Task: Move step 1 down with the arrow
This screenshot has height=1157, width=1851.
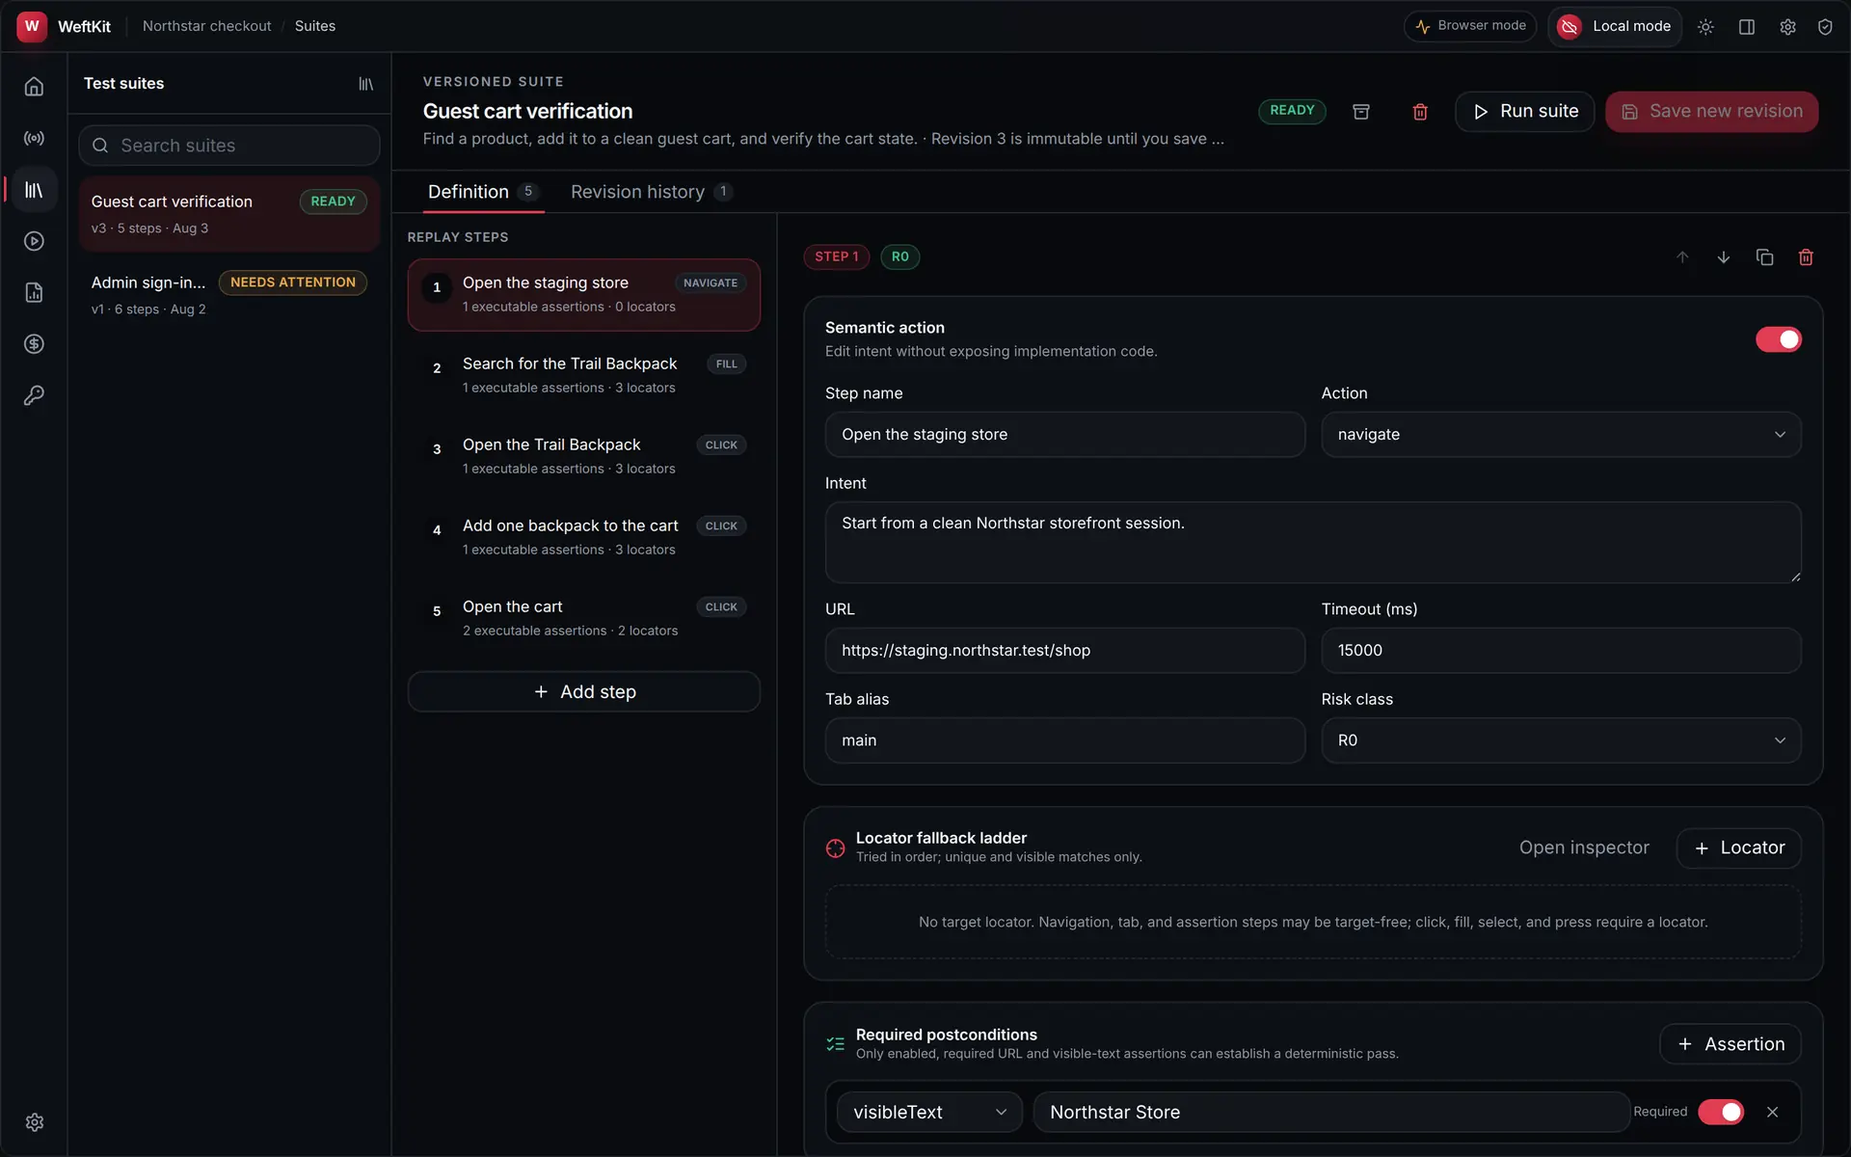Action: (x=1724, y=257)
